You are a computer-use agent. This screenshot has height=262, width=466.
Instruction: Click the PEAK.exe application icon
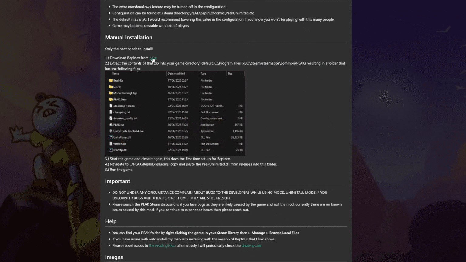[111, 125]
